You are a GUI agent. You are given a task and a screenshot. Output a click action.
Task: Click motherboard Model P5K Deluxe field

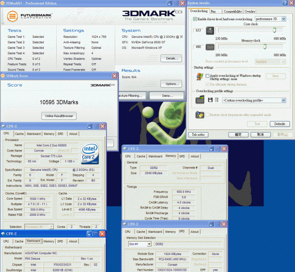click(48, 259)
